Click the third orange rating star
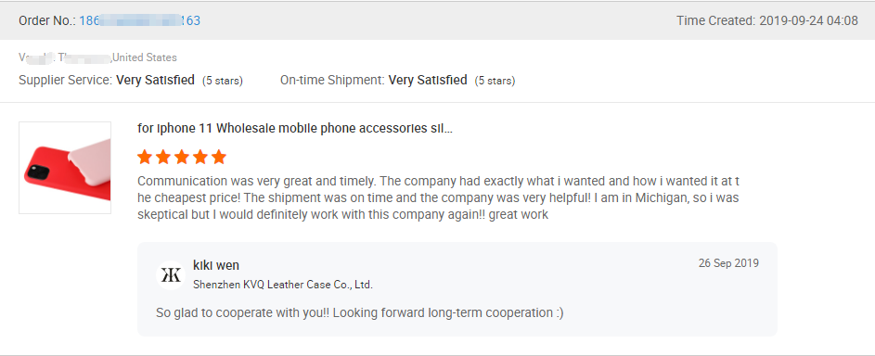This screenshot has width=875, height=356. click(x=182, y=157)
